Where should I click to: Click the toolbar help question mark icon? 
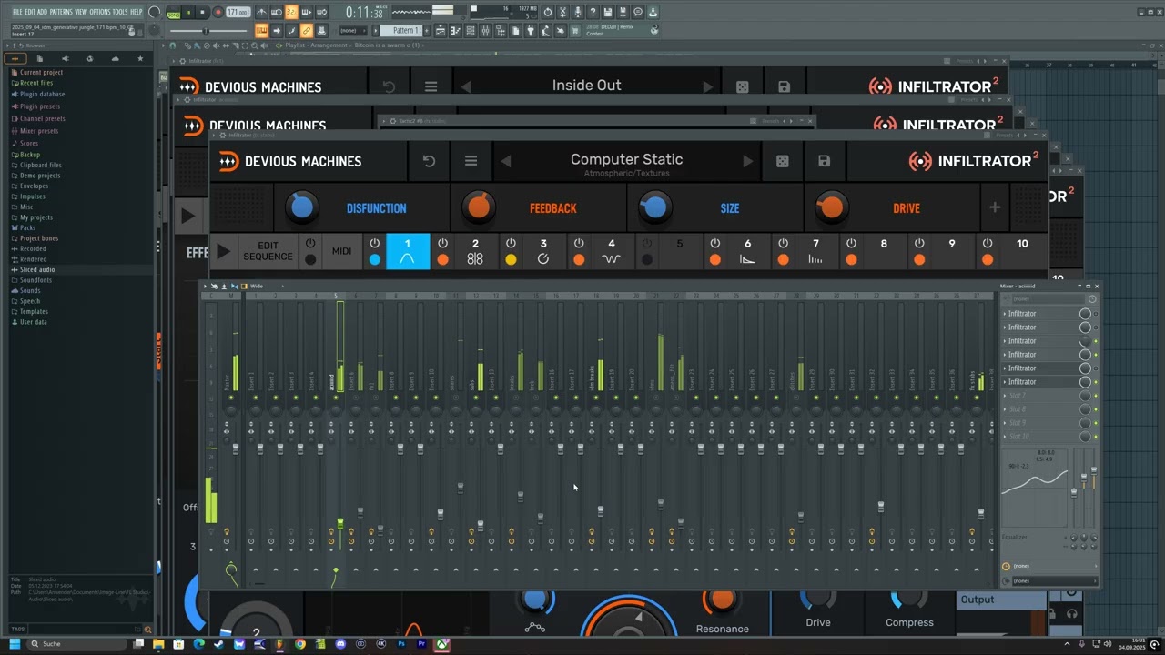pos(593,12)
